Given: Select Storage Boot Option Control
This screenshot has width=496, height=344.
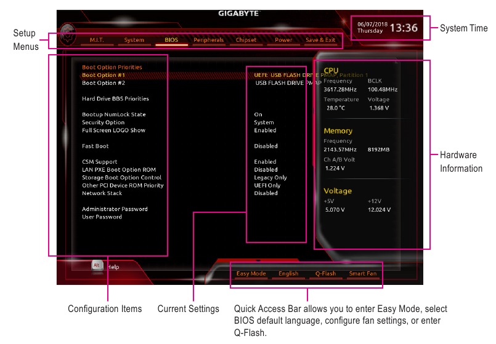Looking at the screenshot, I should (122, 177).
